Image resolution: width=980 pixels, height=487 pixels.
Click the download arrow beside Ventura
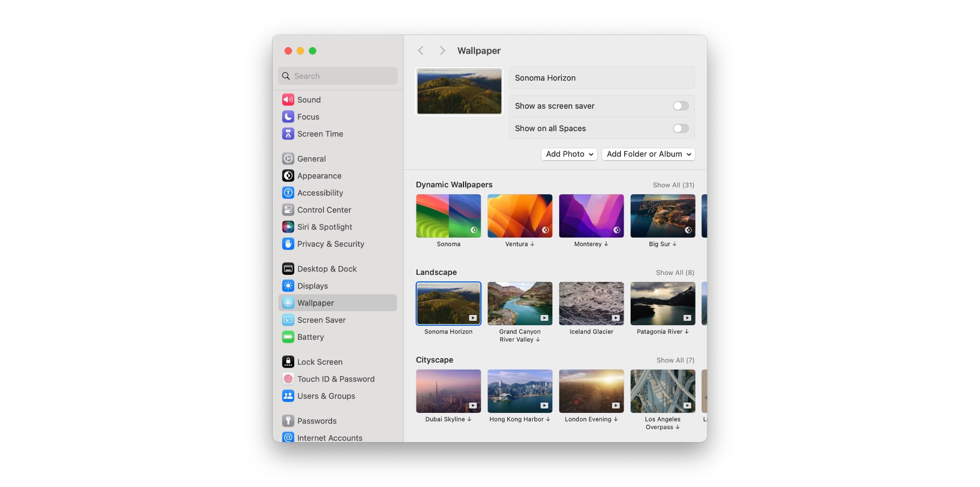click(532, 244)
